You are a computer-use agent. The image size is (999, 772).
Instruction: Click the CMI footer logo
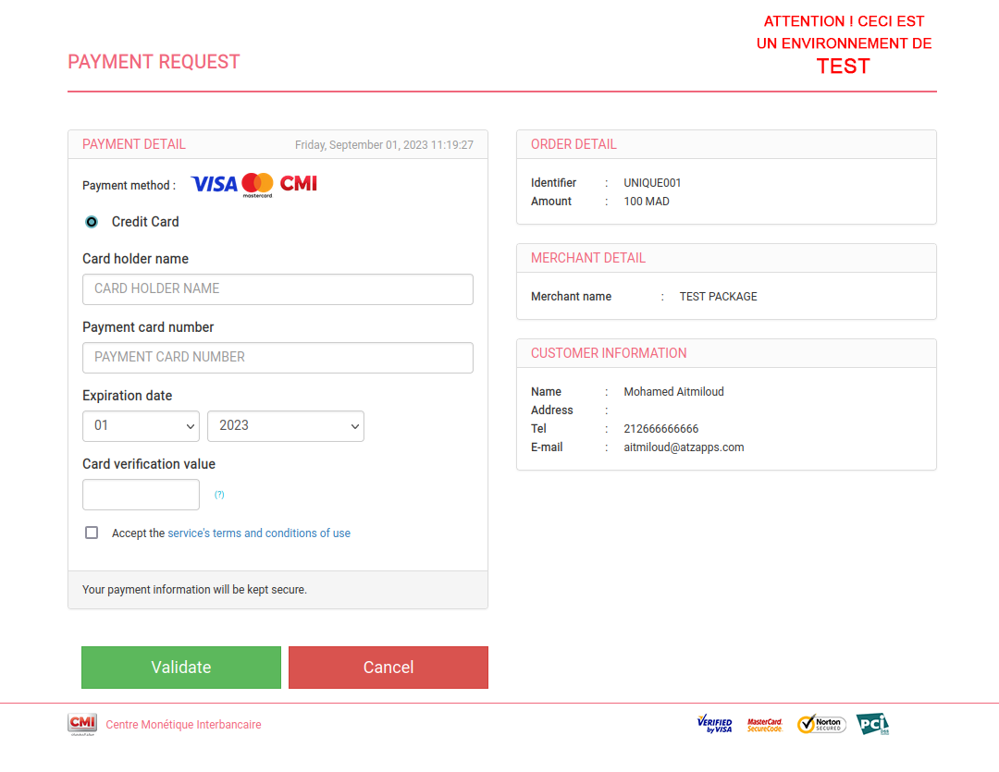coord(82,724)
